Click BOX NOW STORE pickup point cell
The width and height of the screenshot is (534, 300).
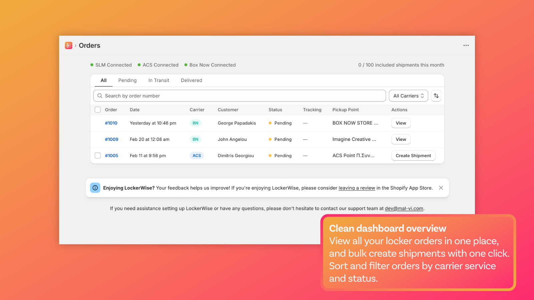click(x=355, y=123)
